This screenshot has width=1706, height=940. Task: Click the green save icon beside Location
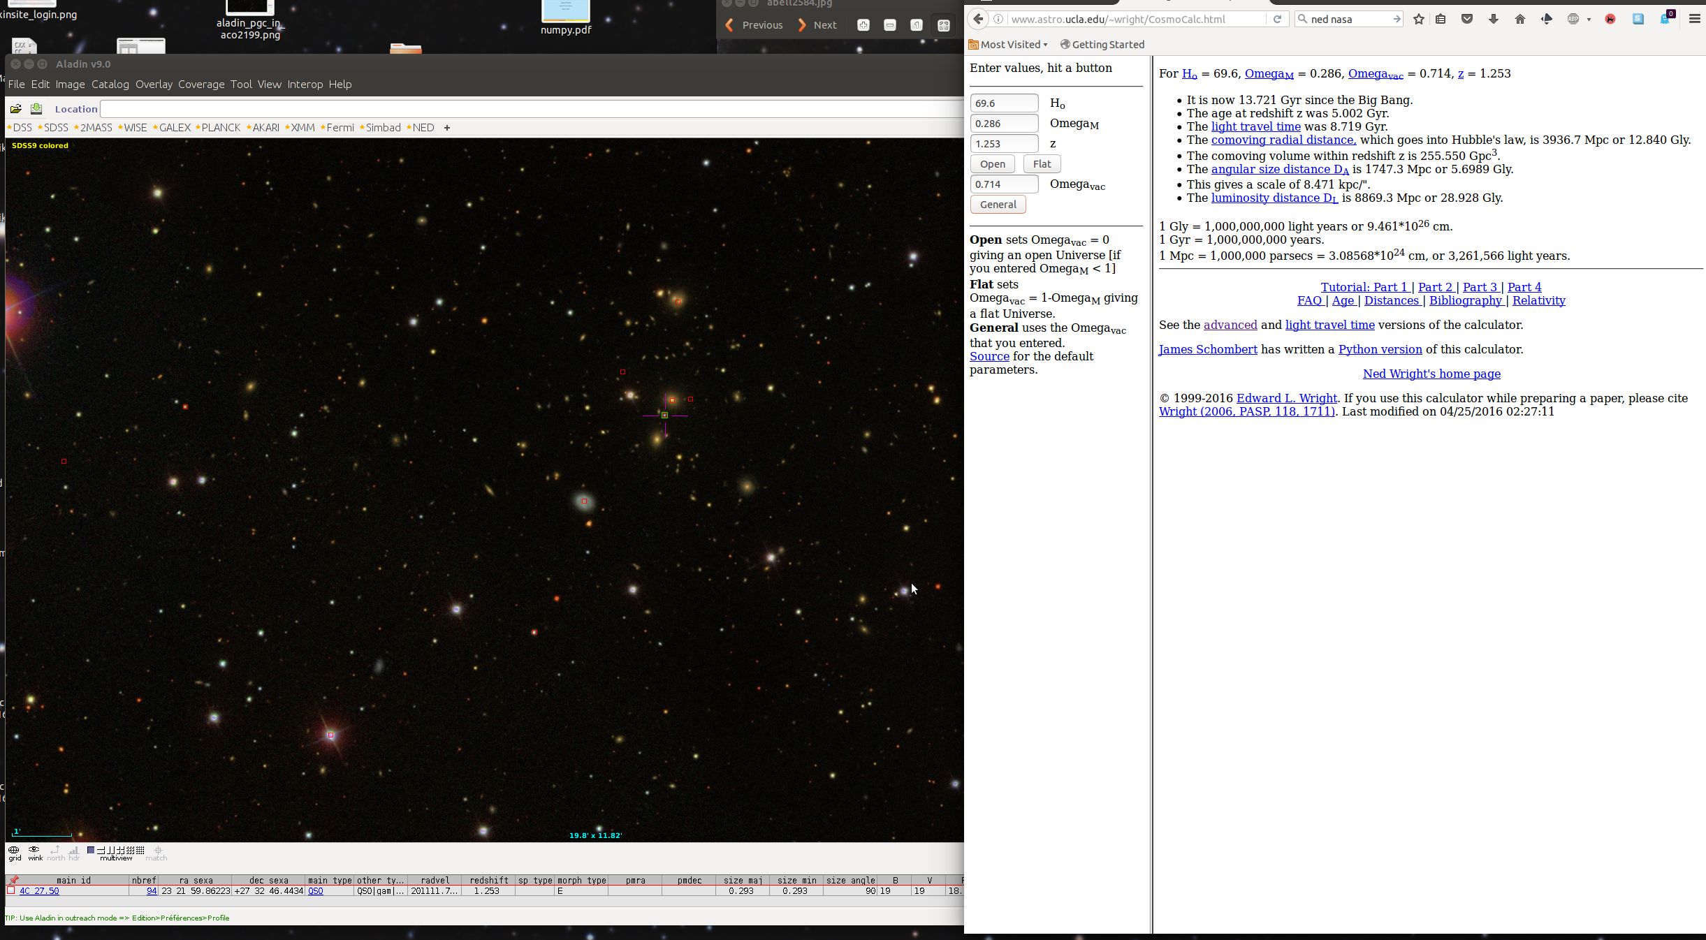click(x=36, y=109)
